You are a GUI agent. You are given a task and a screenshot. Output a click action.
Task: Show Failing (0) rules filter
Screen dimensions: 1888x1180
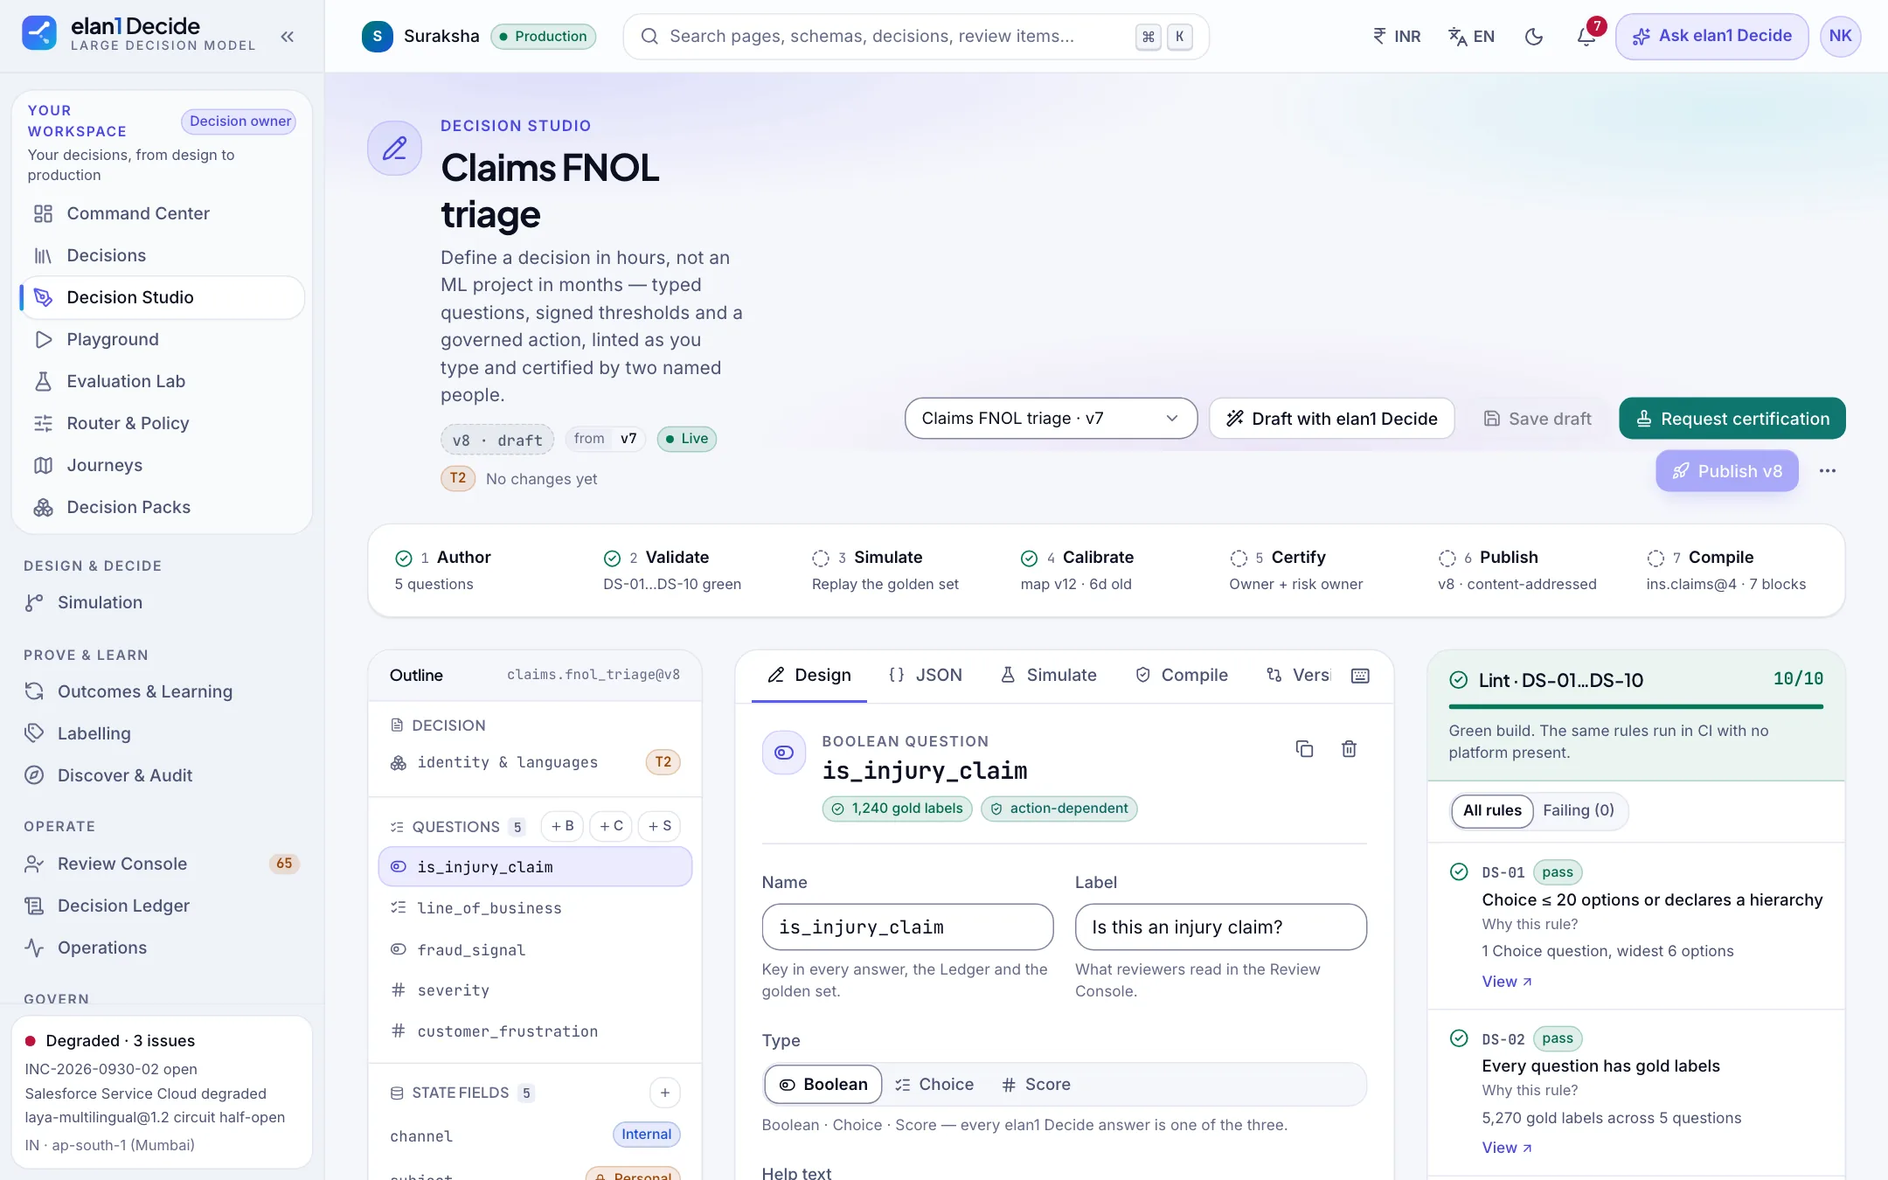coord(1579,810)
